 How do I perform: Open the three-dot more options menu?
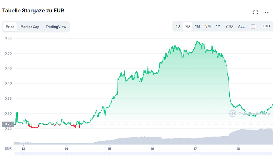tap(267, 12)
